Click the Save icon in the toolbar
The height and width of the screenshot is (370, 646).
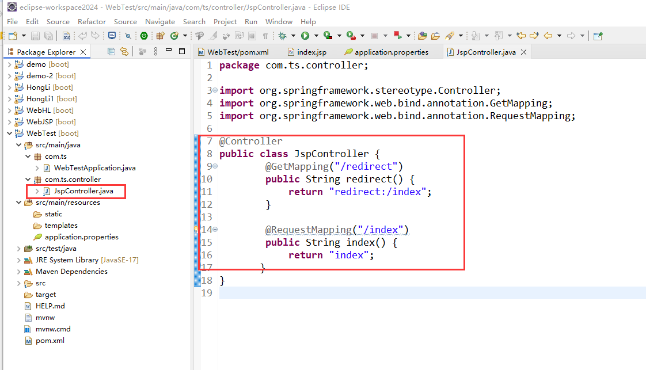click(35, 35)
